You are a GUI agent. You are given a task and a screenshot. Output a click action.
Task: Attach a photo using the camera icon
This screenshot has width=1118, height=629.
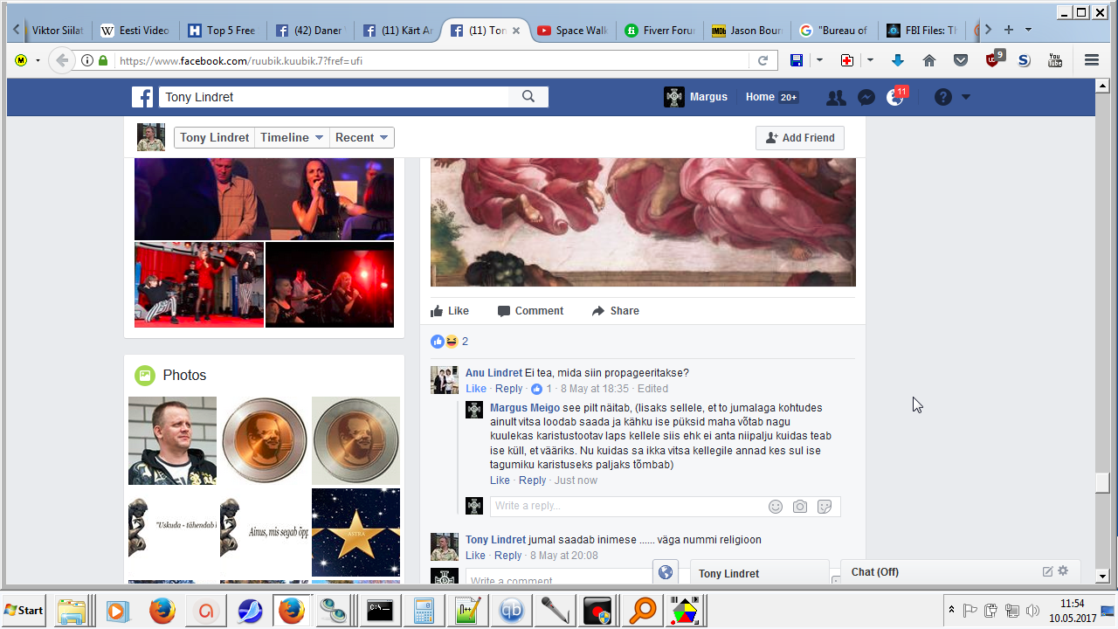799,506
